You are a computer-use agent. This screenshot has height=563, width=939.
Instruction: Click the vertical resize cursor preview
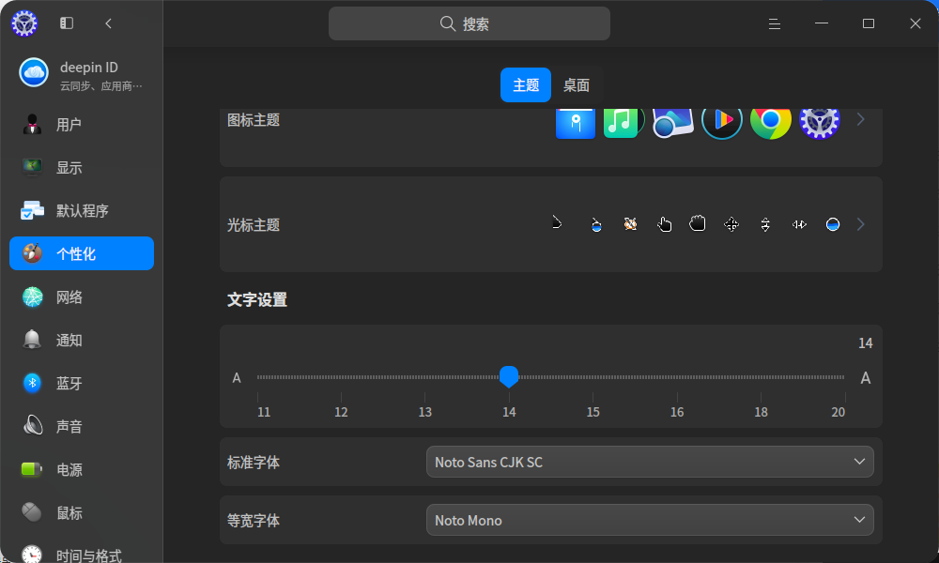765,225
